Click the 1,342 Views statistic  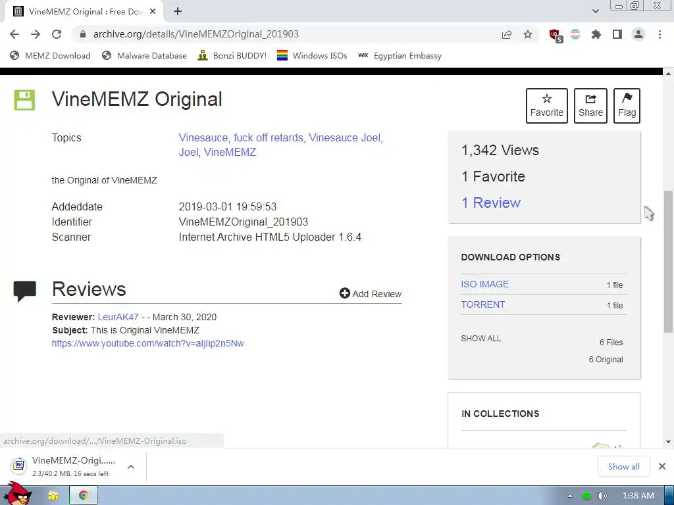pos(500,151)
